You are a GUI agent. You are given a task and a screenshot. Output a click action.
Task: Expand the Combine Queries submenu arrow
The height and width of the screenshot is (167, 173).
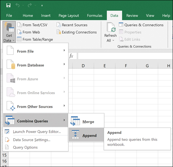pos(64,120)
